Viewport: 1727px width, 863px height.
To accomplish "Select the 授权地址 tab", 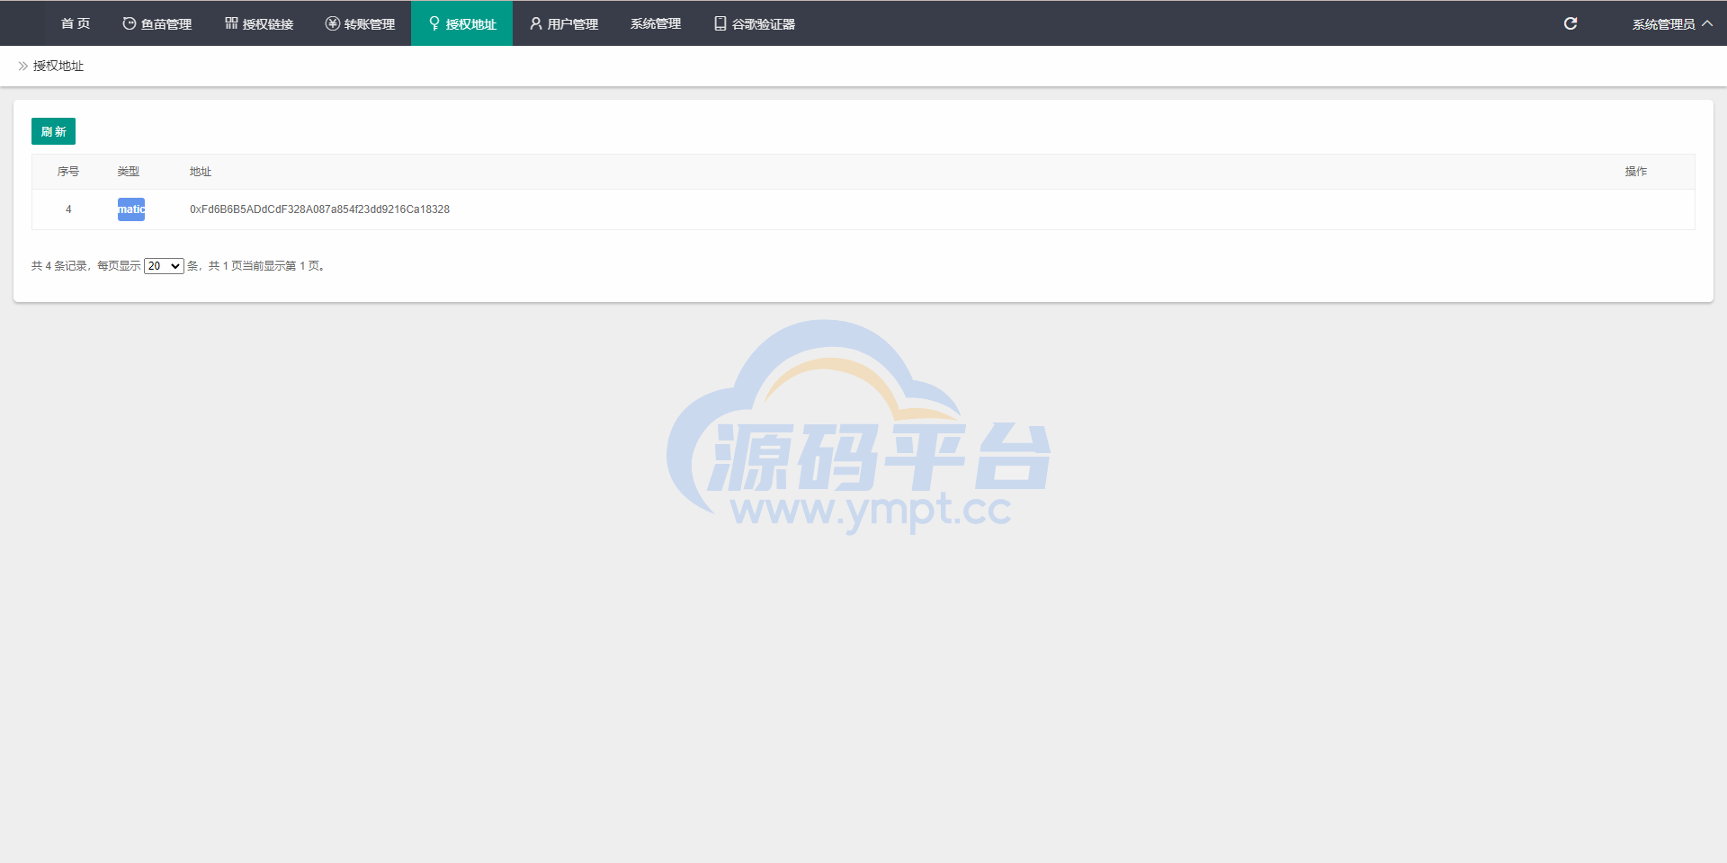I will pyautogui.click(x=461, y=23).
